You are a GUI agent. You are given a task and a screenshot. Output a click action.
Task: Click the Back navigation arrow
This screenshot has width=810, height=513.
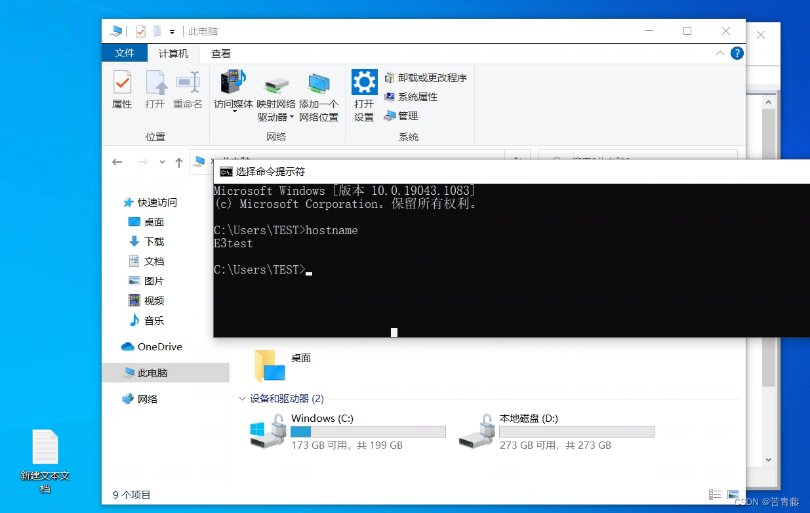pos(117,162)
